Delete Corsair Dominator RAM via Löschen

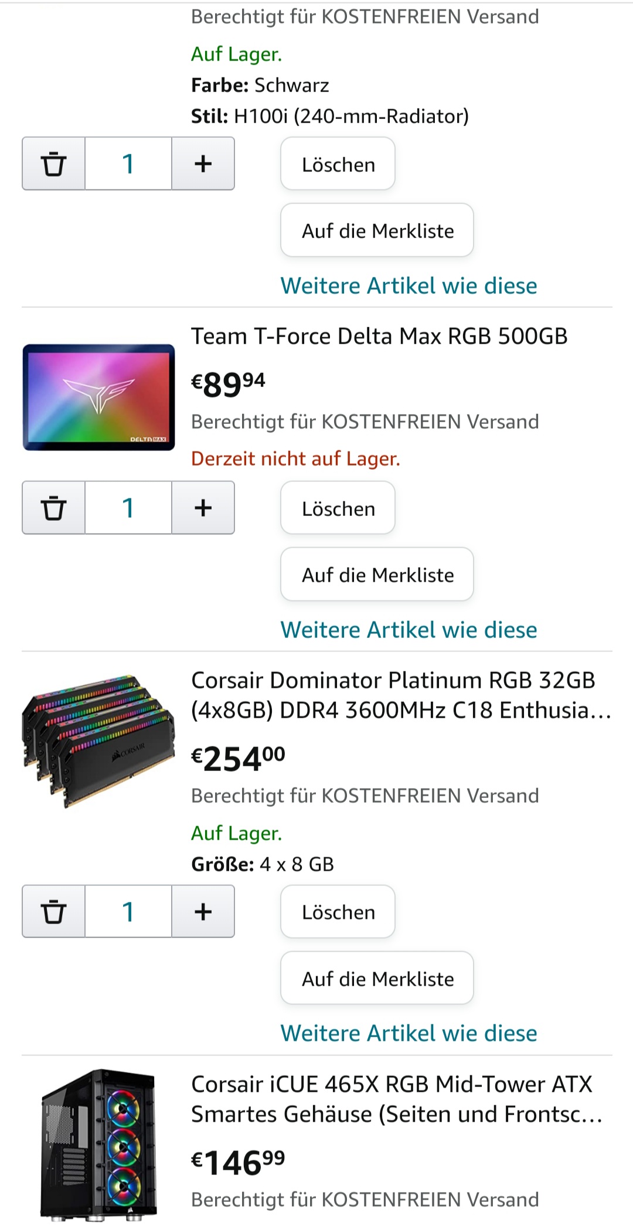point(338,912)
